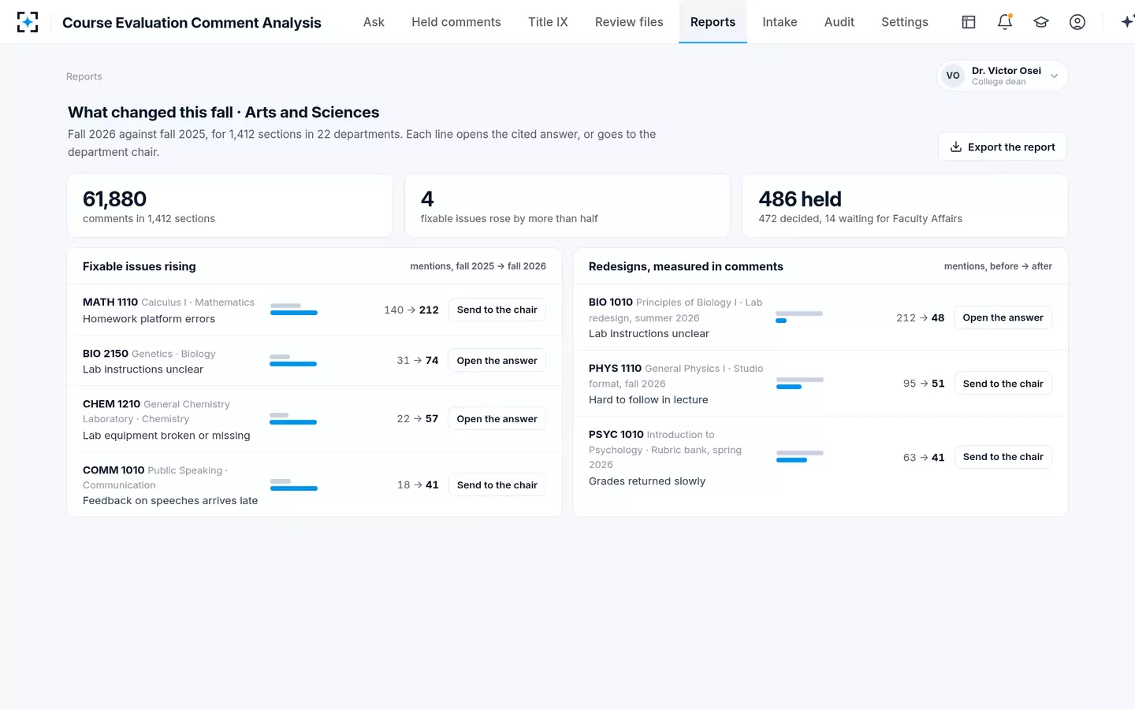Send PHYS 1110 redesign to the chair
The image size is (1135, 709).
tap(1003, 384)
